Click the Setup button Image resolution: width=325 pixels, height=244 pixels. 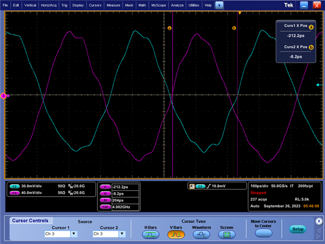click(298, 229)
